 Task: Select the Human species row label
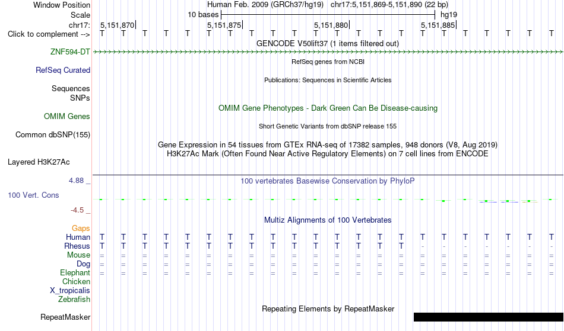point(78,237)
